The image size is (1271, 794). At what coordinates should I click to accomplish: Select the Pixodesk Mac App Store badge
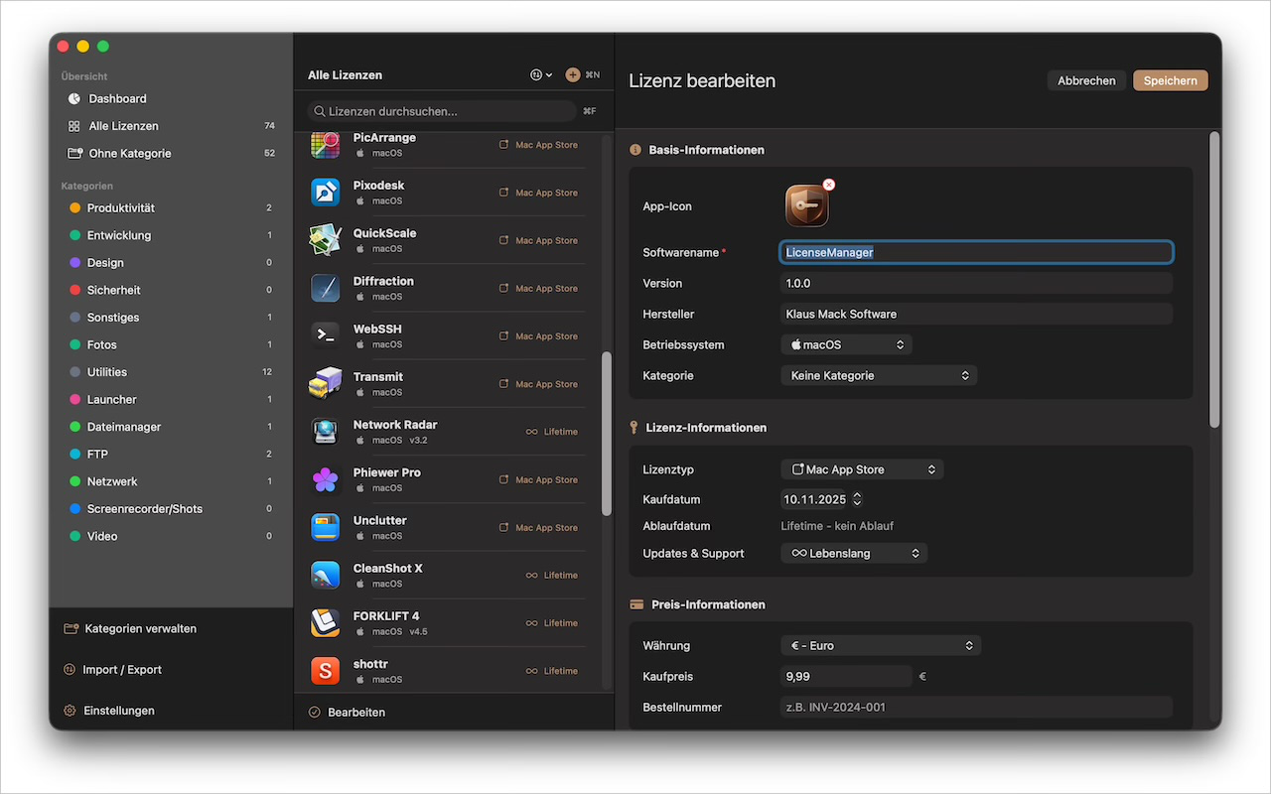click(538, 193)
